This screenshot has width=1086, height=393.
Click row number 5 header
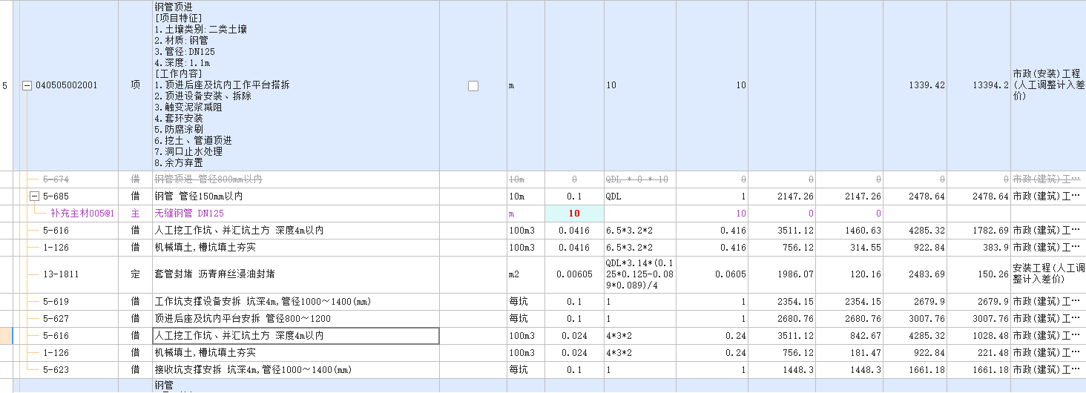pyautogui.click(x=5, y=85)
